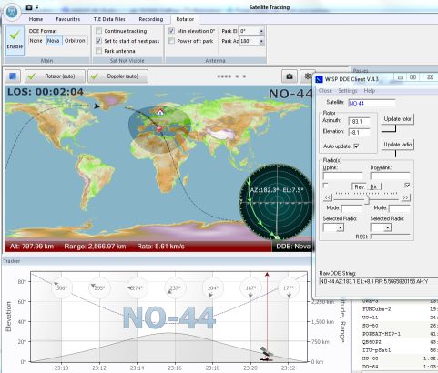The image size is (438, 373).
Task: Enable the Park antenna checkbox
Action: pyautogui.click(x=98, y=51)
